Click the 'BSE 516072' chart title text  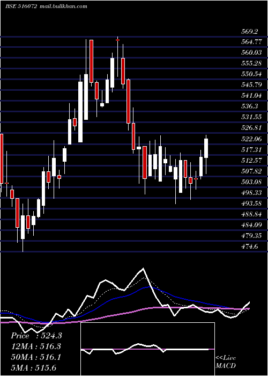21,6
